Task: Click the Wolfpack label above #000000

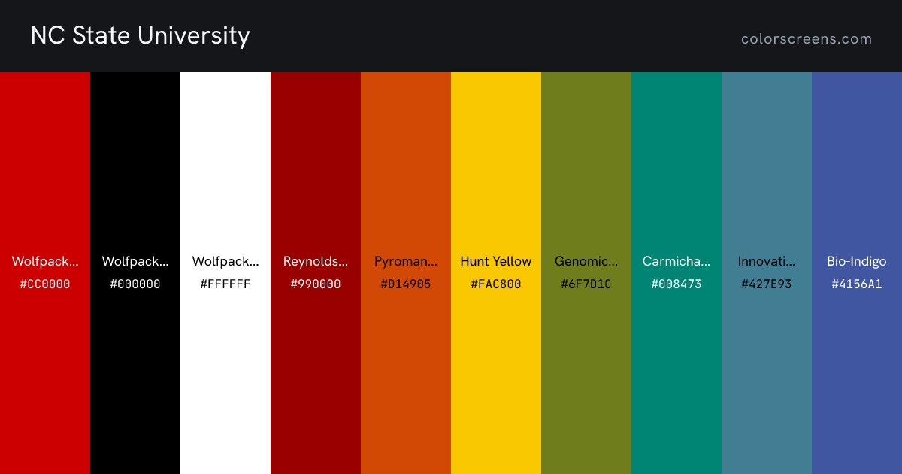Action: pos(135,262)
